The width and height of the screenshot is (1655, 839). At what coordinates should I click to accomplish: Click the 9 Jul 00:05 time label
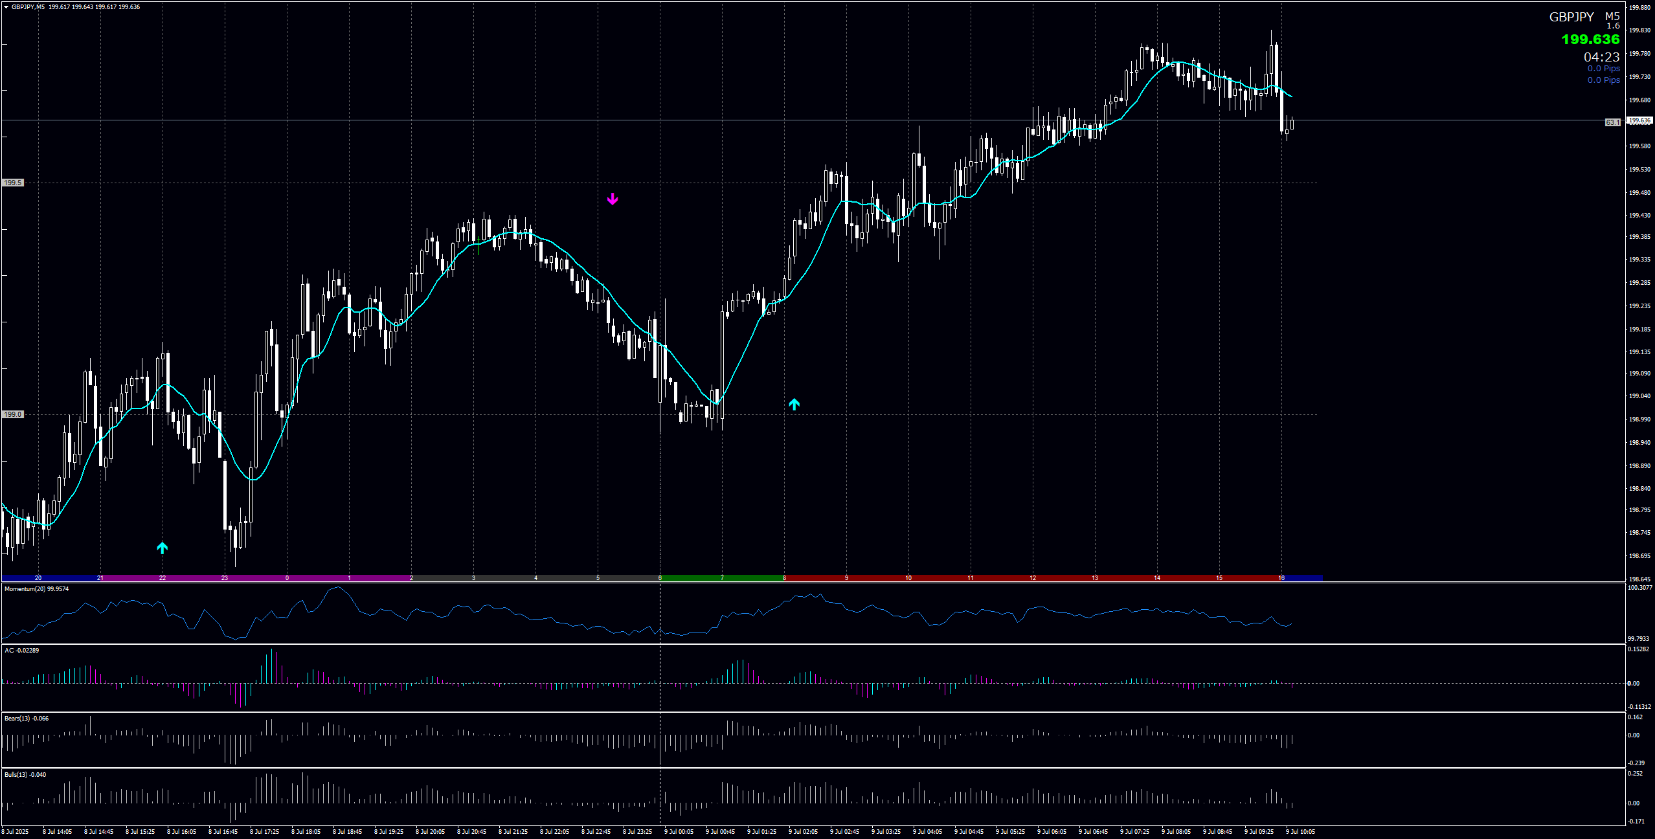tap(679, 832)
